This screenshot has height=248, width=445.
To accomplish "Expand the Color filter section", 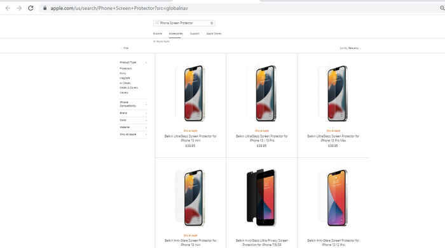I will [133, 120].
